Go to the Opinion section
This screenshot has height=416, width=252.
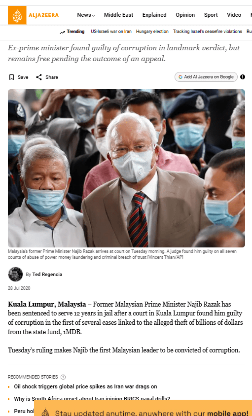click(185, 15)
